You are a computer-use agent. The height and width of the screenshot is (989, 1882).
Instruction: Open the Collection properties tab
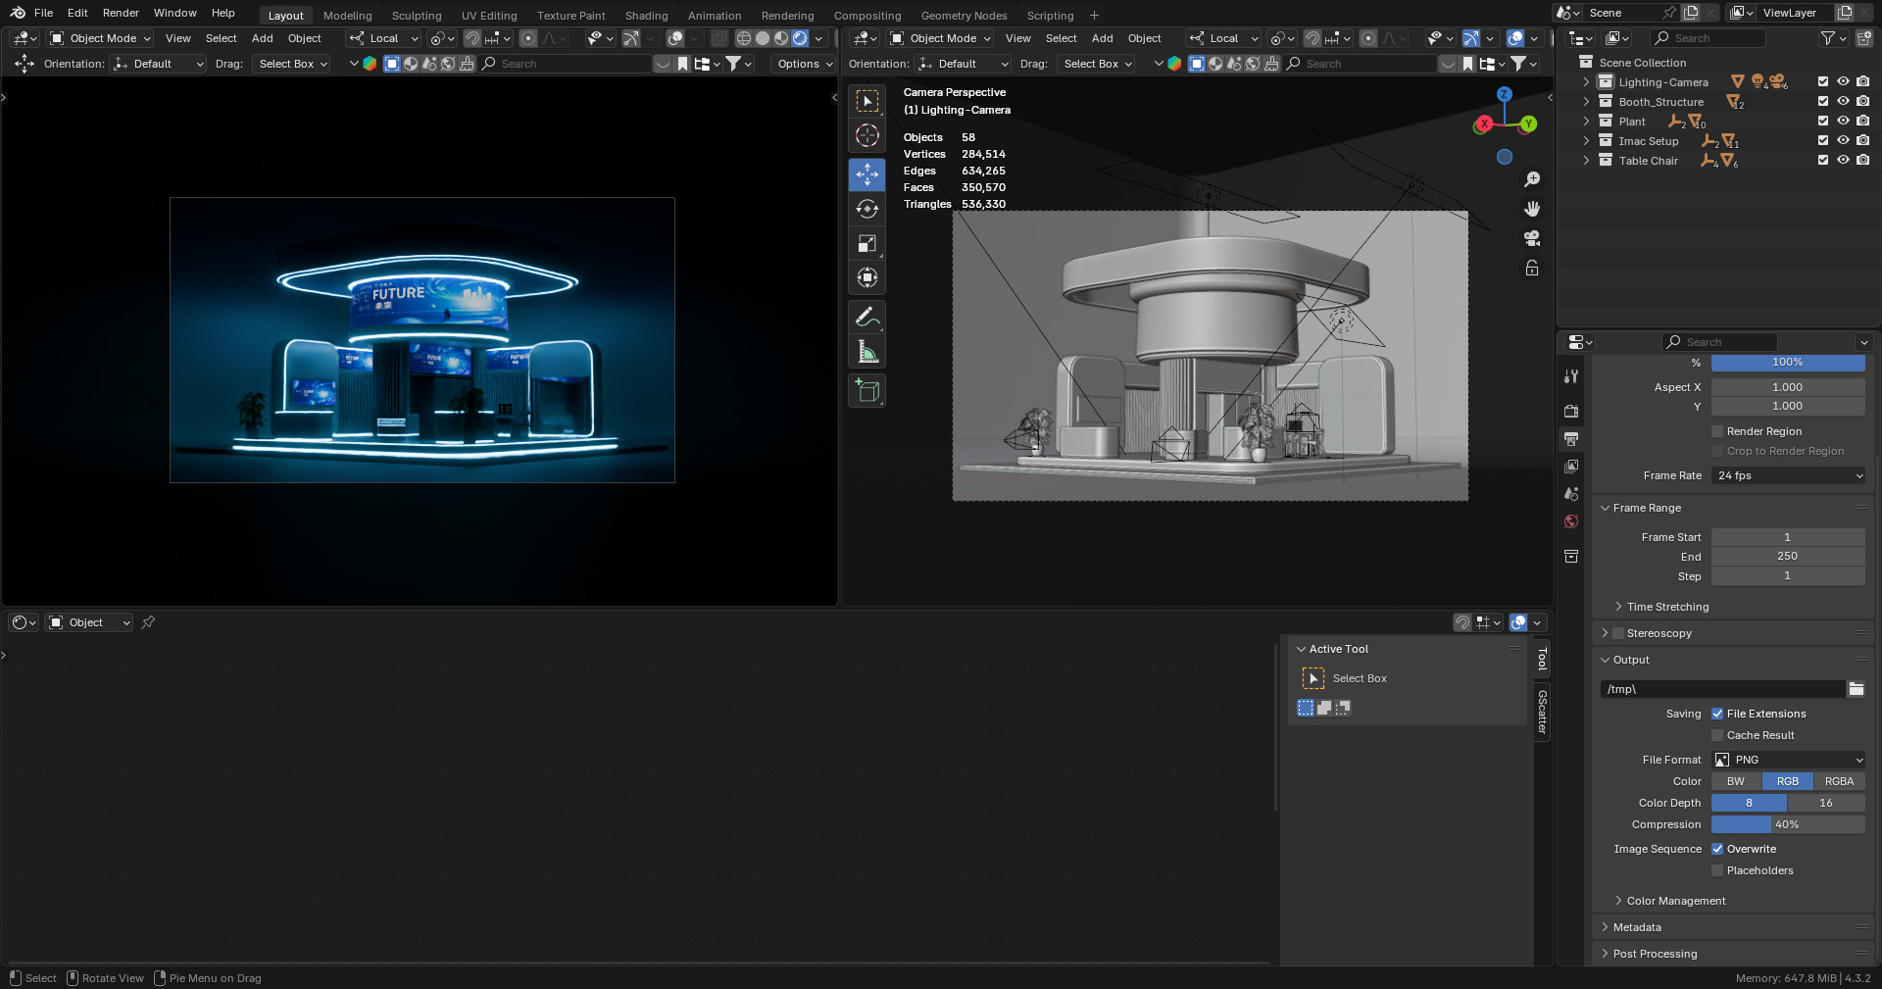click(x=1571, y=556)
